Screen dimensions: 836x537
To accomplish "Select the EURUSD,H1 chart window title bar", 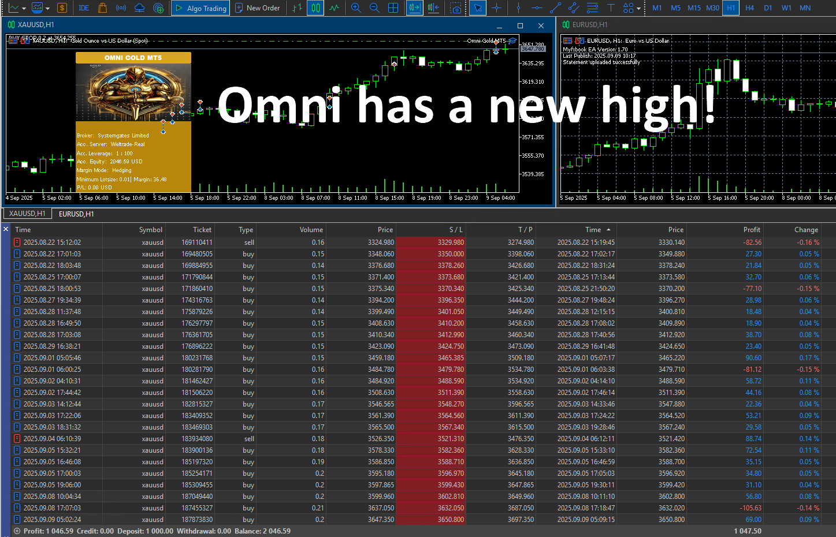I will [x=697, y=25].
